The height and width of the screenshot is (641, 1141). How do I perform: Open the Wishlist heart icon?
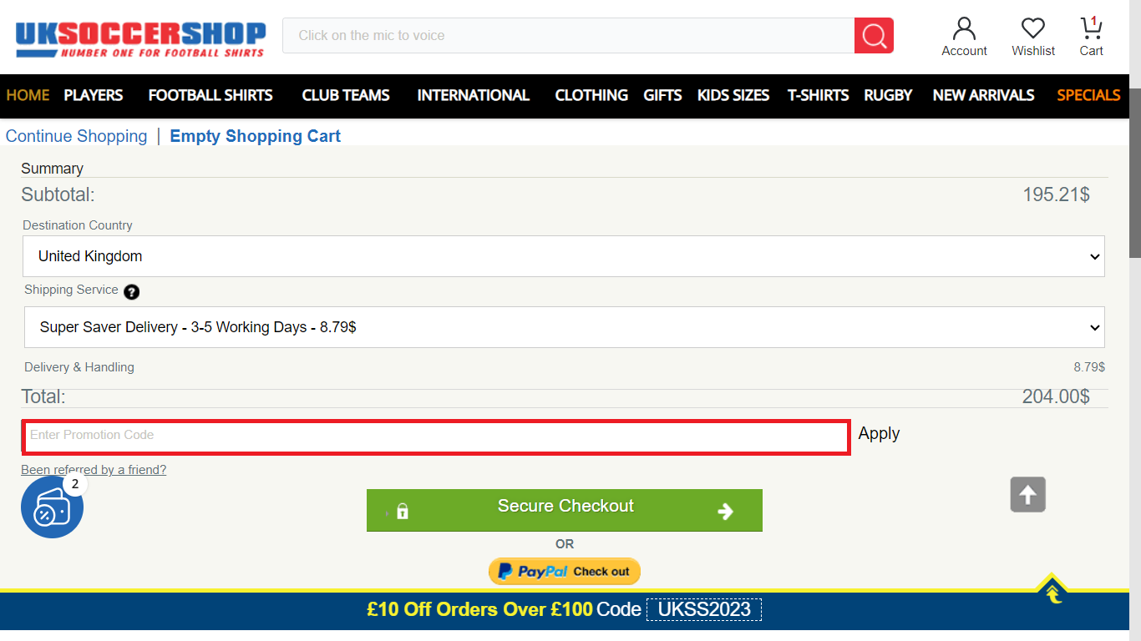1032,35
